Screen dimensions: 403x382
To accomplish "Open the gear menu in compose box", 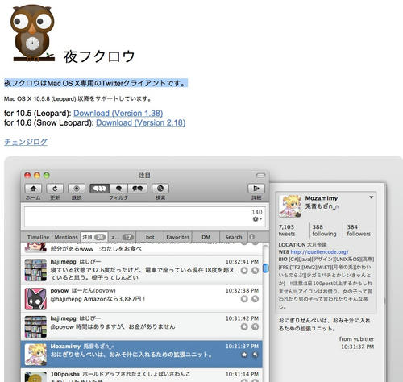I will 257,219.
